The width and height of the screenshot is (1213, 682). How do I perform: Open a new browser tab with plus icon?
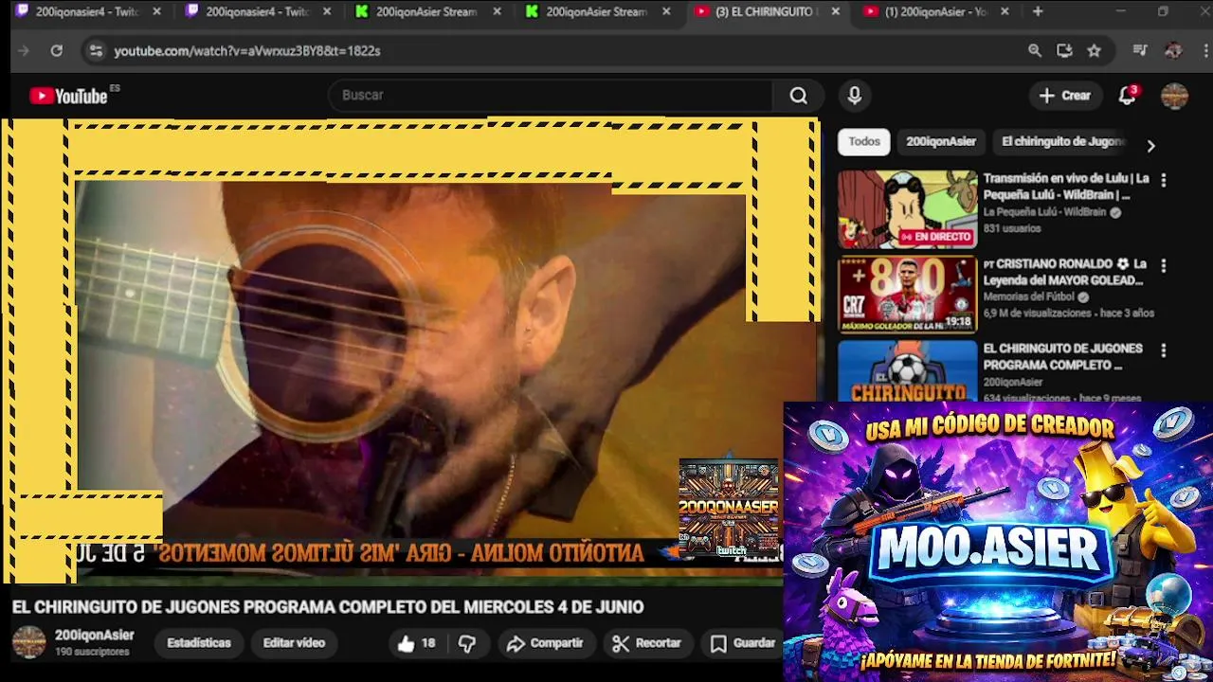click(1038, 11)
